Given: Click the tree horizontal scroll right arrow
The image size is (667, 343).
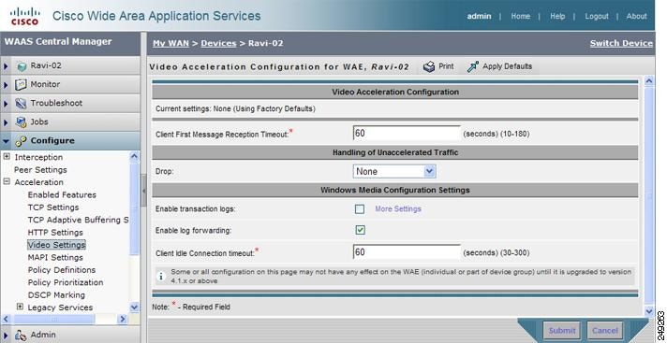Looking at the screenshot, I should click(122, 319).
